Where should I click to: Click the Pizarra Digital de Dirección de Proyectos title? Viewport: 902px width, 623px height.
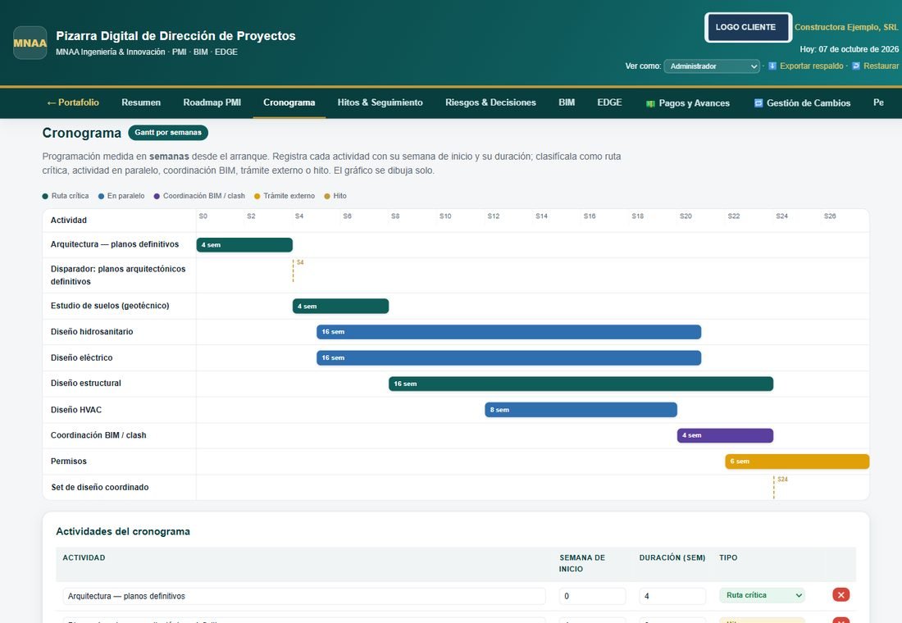pos(175,36)
